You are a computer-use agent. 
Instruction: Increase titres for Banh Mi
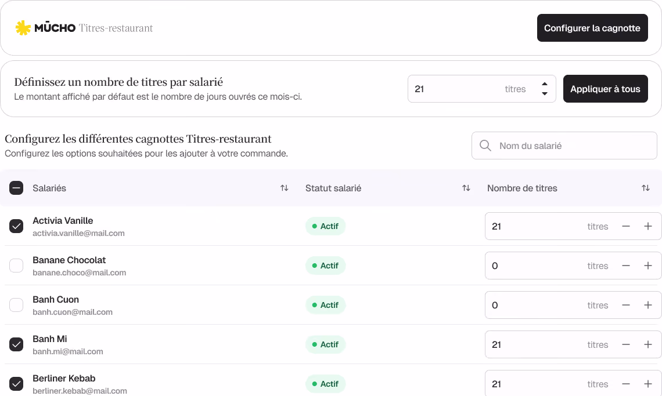[647, 344]
